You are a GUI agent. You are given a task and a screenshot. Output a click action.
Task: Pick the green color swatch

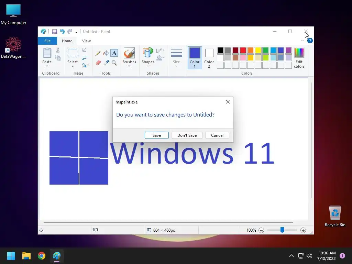click(266, 50)
